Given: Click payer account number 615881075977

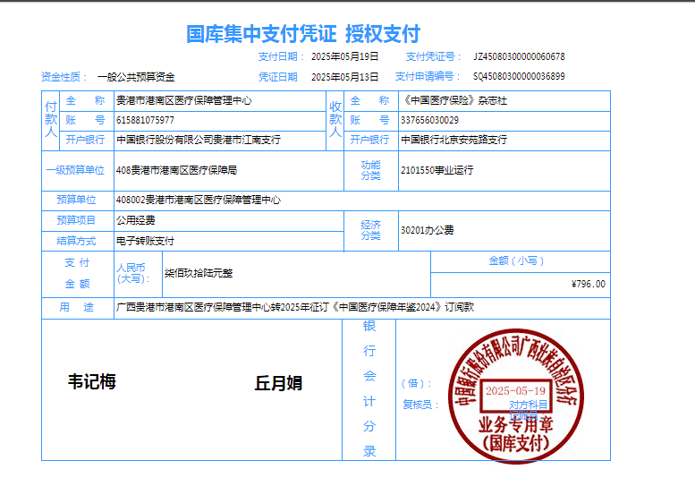Looking at the screenshot, I should coord(146,120).
